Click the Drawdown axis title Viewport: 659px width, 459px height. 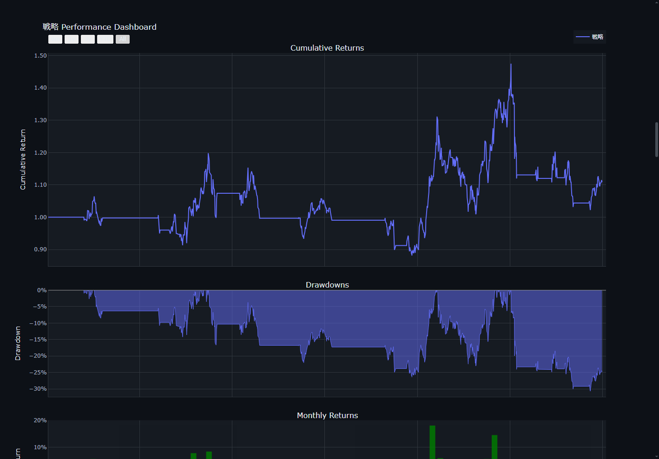(18, 343)
